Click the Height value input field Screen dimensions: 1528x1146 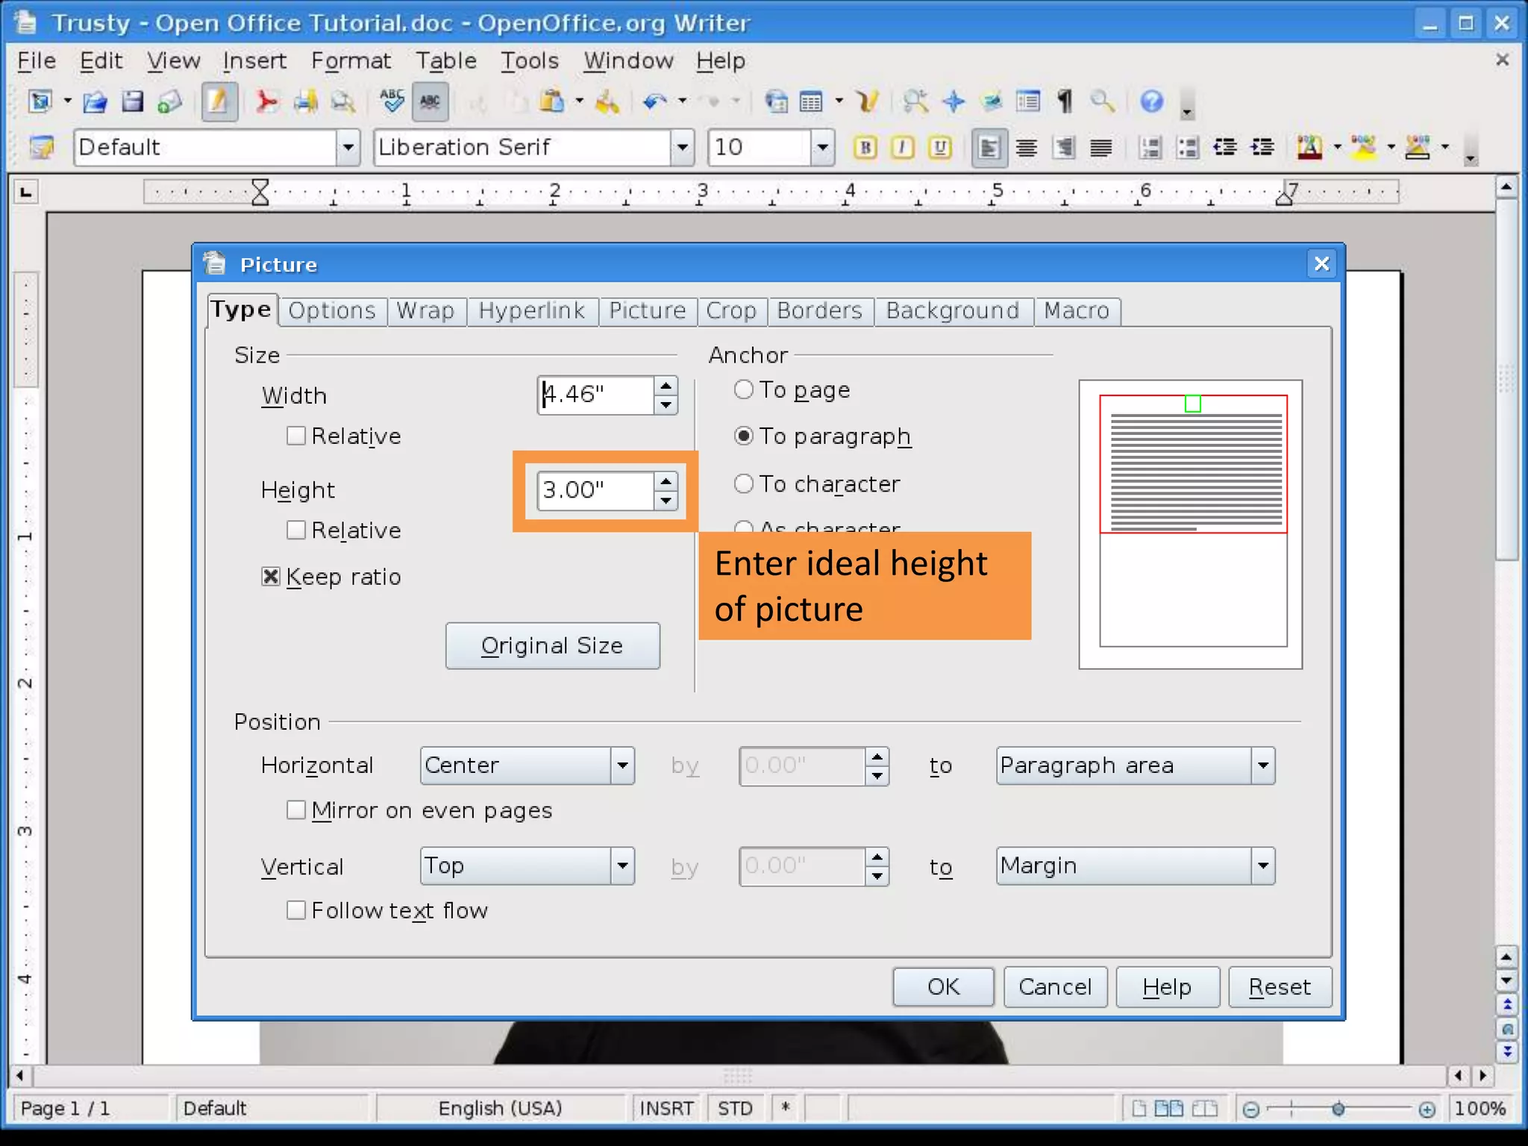coord(595,490)
